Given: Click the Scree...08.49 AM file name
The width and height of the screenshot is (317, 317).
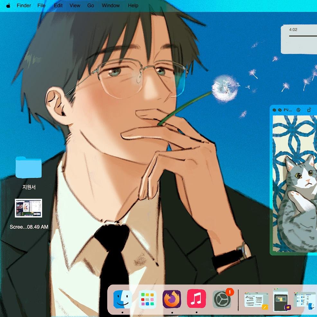Looking at the screenshot, I should [x=29, y=227].
